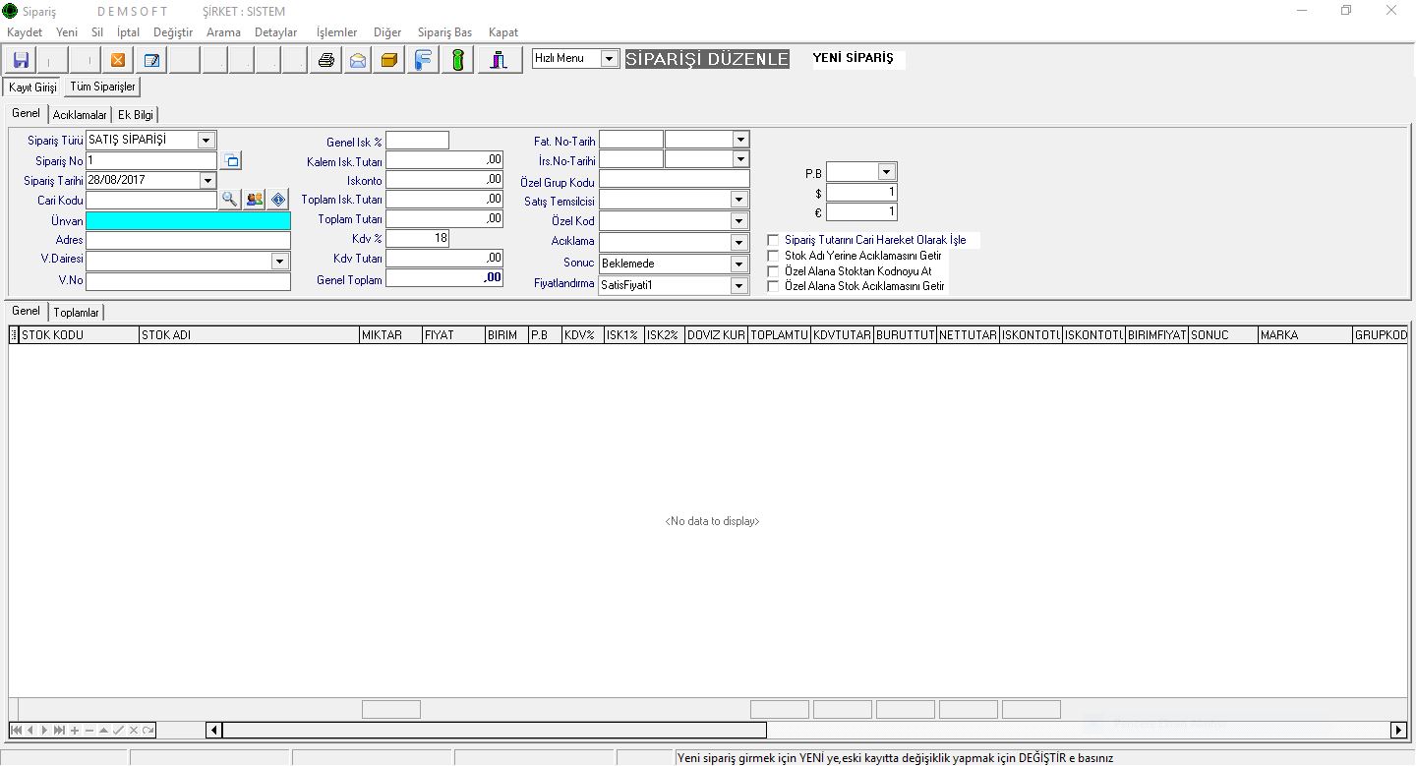The image size is (1416, 766).
Task: Click the floppy disk save icon
Action: point(21,60)
